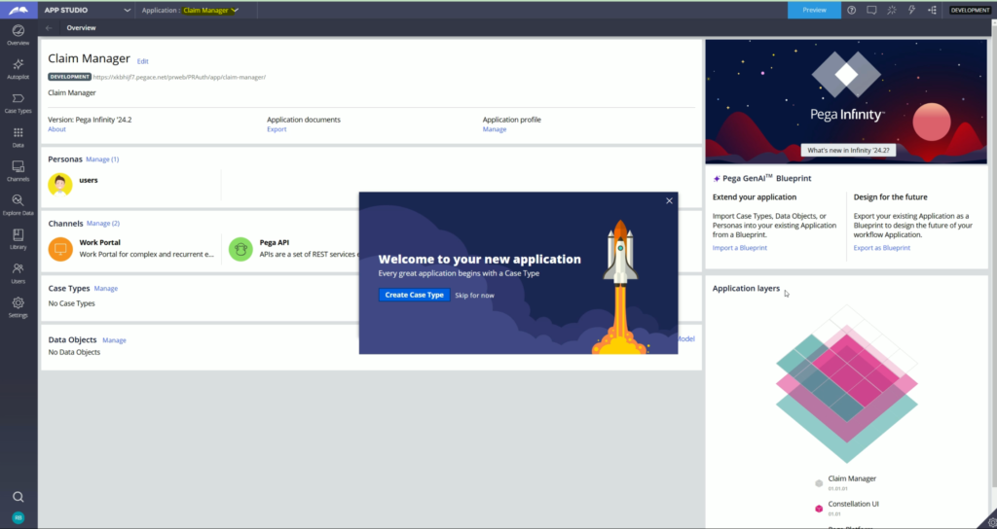Open the Library sidebar item

tap(18, 239)
